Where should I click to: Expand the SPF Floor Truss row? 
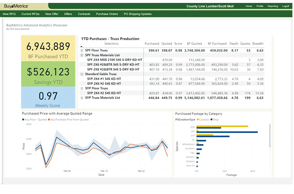(x=82, y=51)
